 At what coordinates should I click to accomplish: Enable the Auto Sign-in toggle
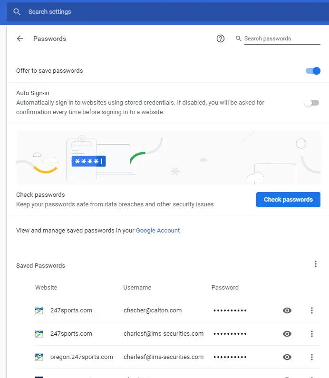[311, 103]
